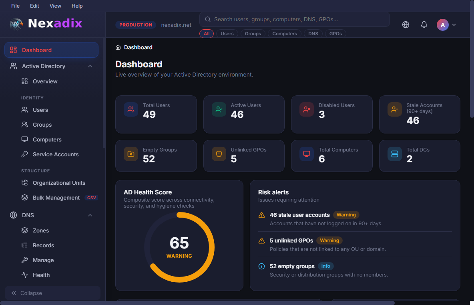Click the Dashboard breadcrumb link
This screenshot has height=305, width=474.
tap(138, 47)
